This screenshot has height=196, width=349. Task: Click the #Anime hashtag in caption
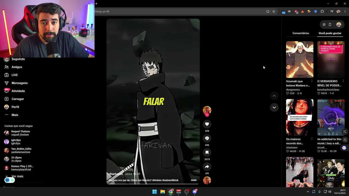point(157,180)
